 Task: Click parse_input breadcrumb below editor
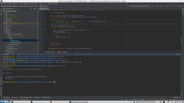[63, 52]
